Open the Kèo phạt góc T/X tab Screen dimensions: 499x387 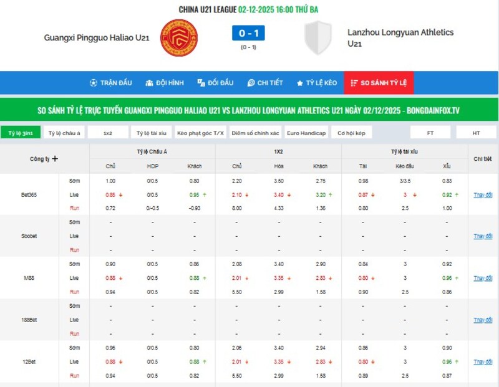(200, 133)
